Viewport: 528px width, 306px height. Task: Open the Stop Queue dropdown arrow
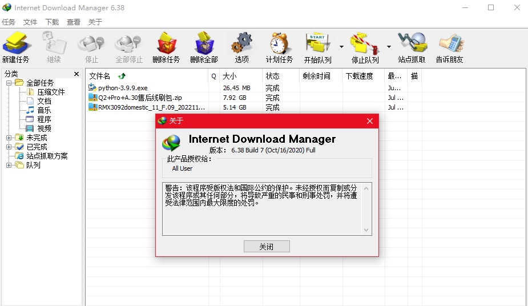[x=389, y=47]
